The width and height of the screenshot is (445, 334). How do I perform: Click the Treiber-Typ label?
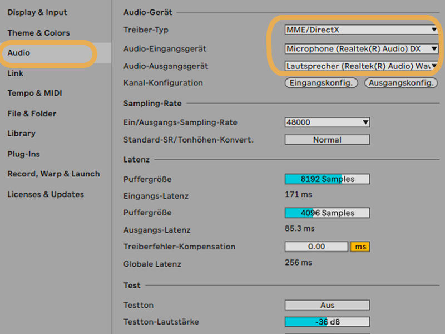[x=146, y=30]
